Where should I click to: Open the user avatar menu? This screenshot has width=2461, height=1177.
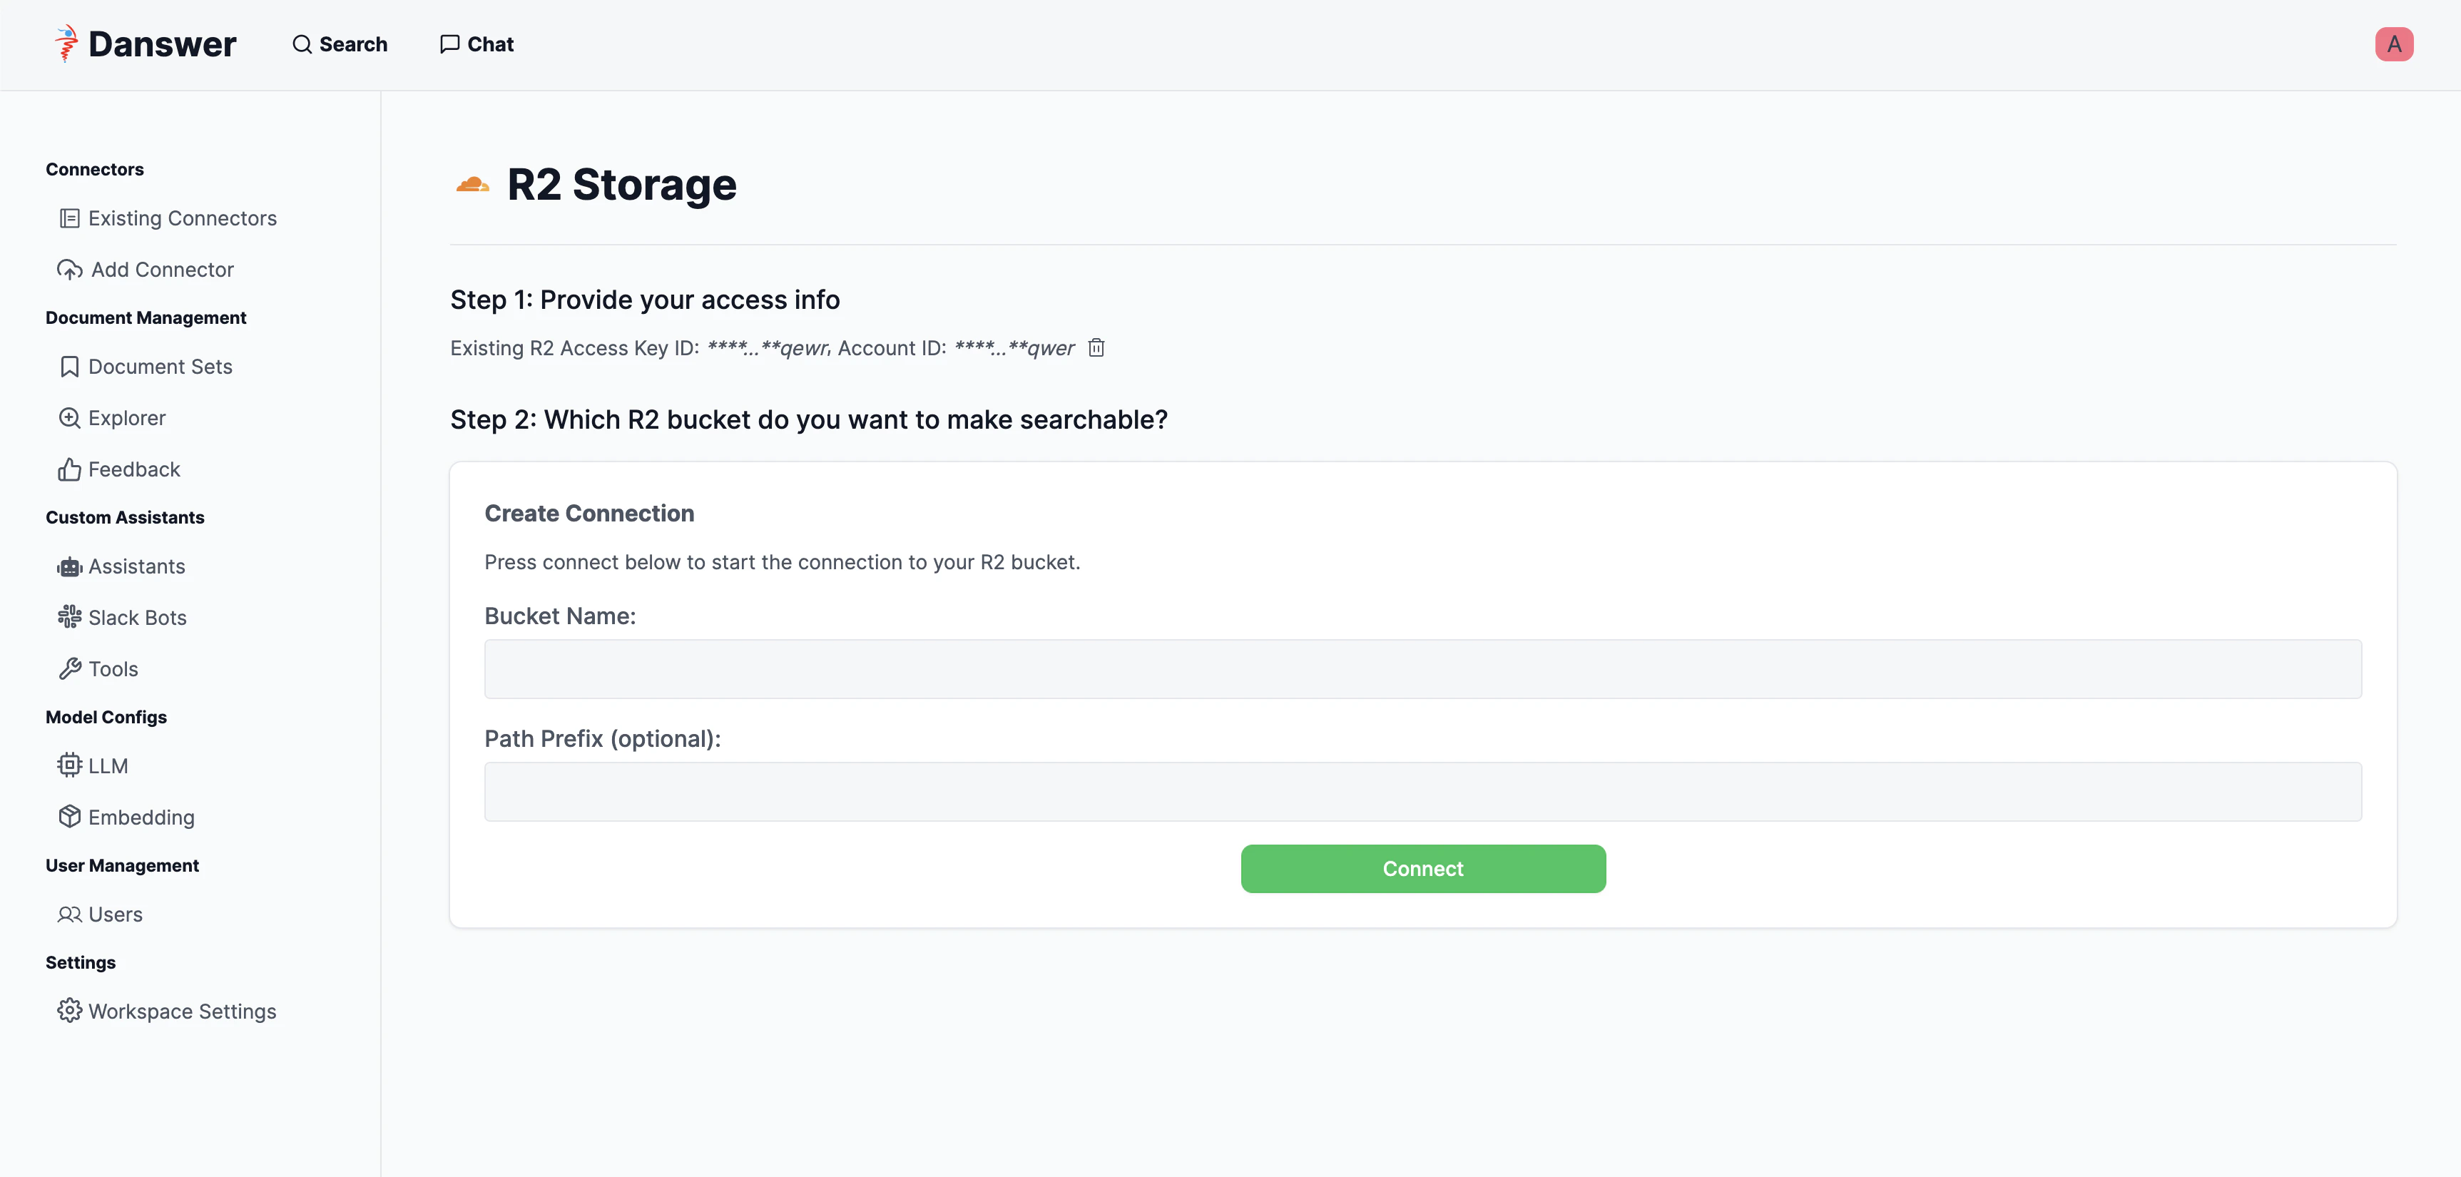(2393, 45)
